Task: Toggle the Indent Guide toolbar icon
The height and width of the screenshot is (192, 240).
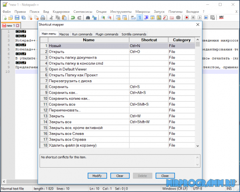Action: [146, 18]
